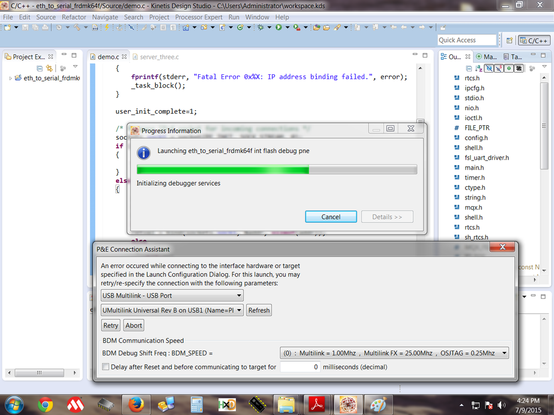Click the Quick Access search field
Image resolution: width=554 pixels, height=415 pixels.
pyautogui.click(x=467, y=40)
